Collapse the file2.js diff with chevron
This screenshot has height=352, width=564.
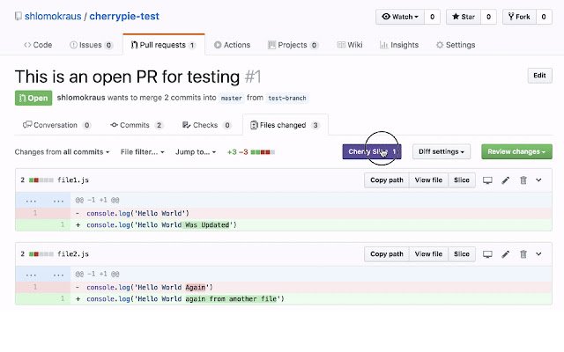click(538, 254)
